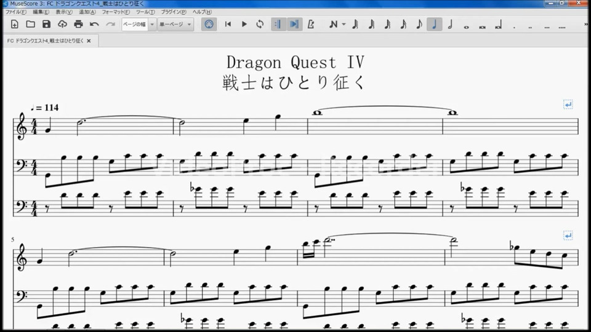Select the whole note in measure 3
The image size is (591, 332).
point(318,113)
